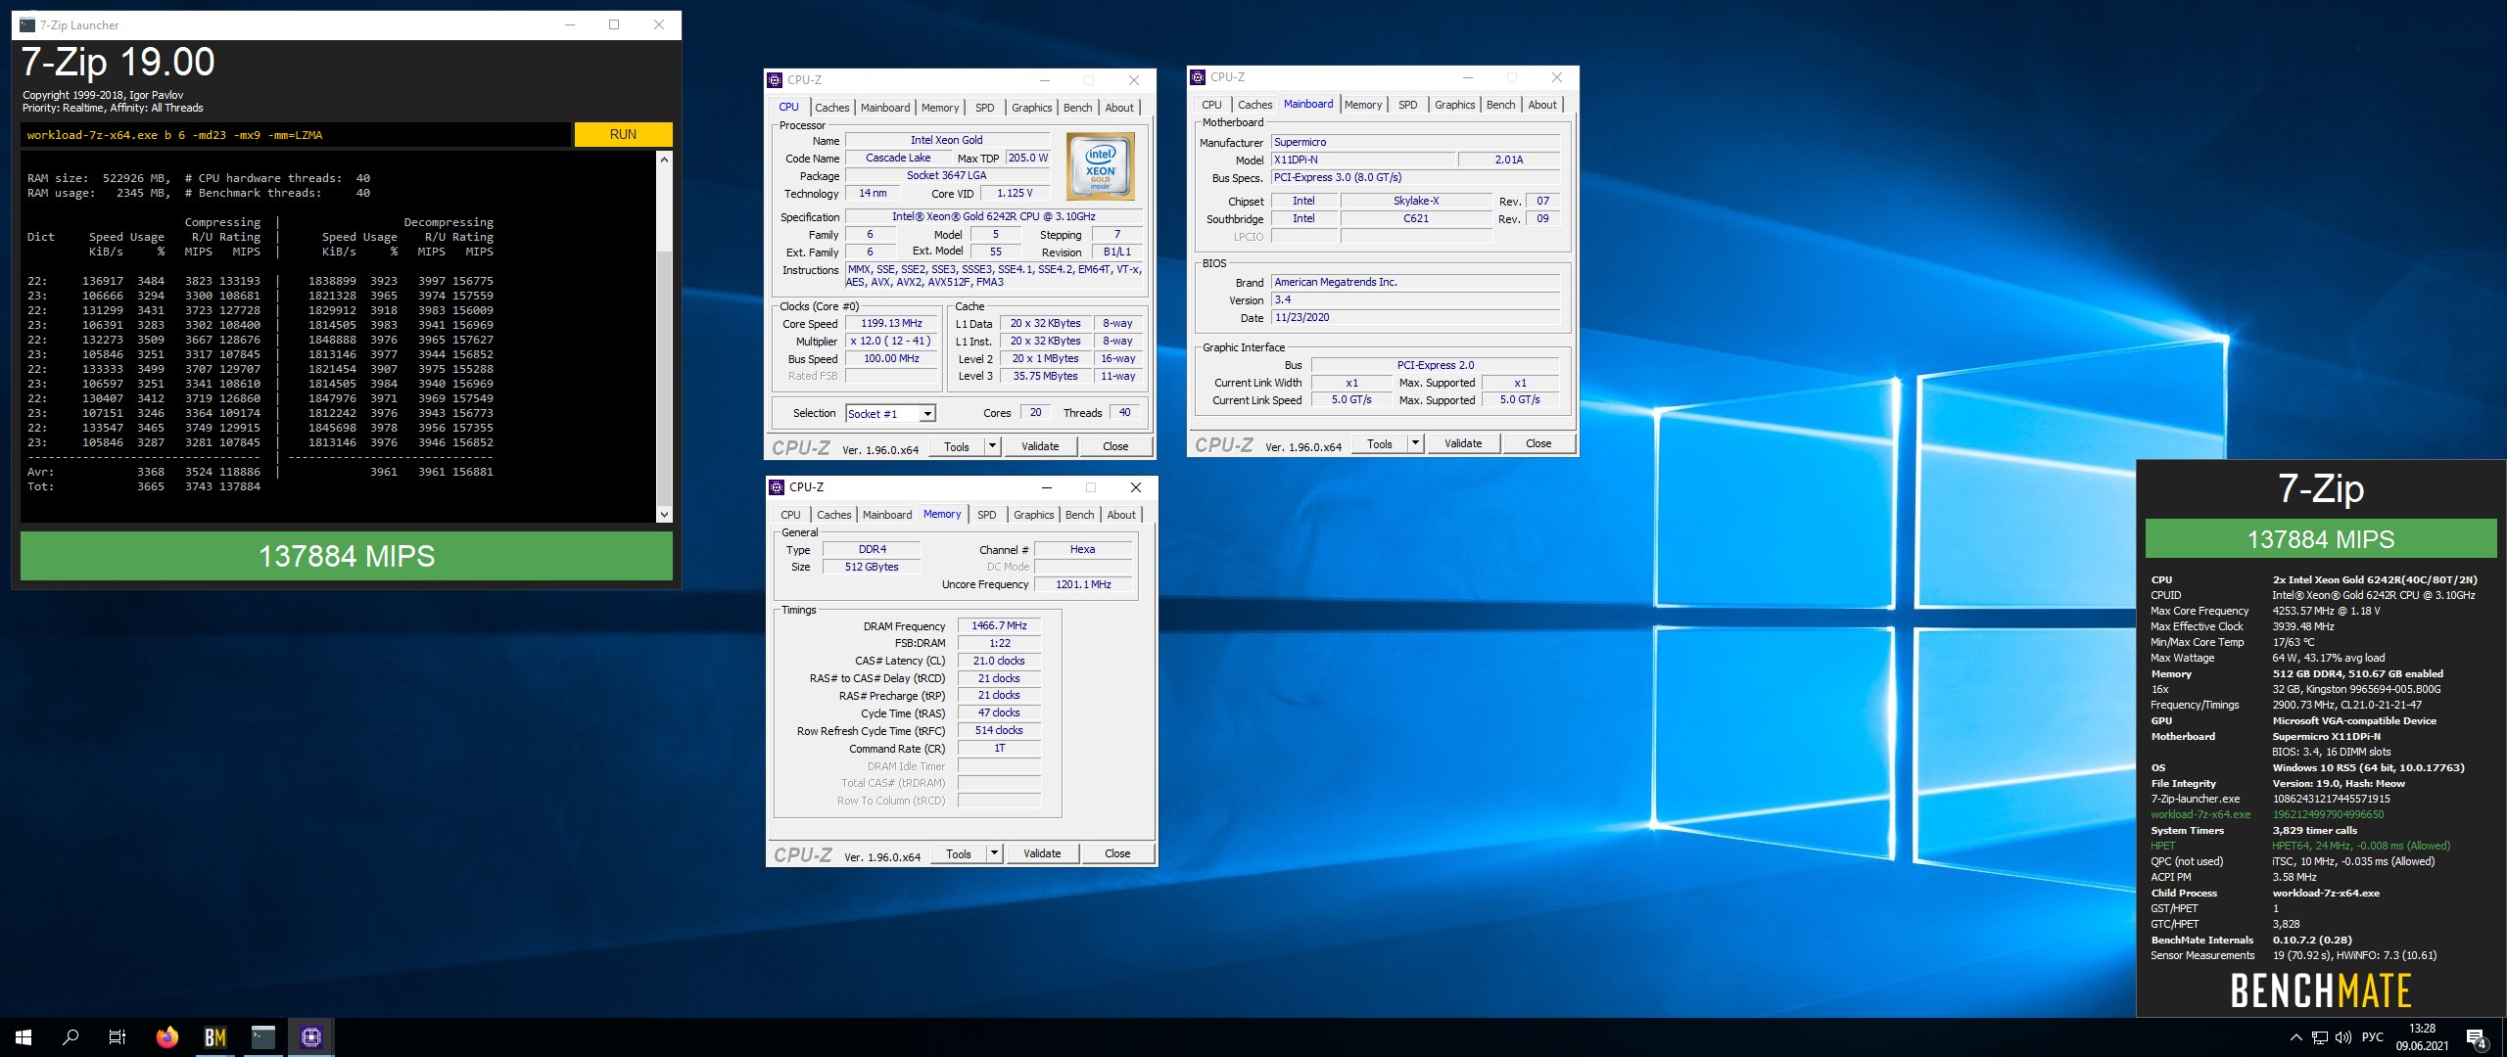Click Core Speed value 1199.13 MHz

(x=891, y=323)
